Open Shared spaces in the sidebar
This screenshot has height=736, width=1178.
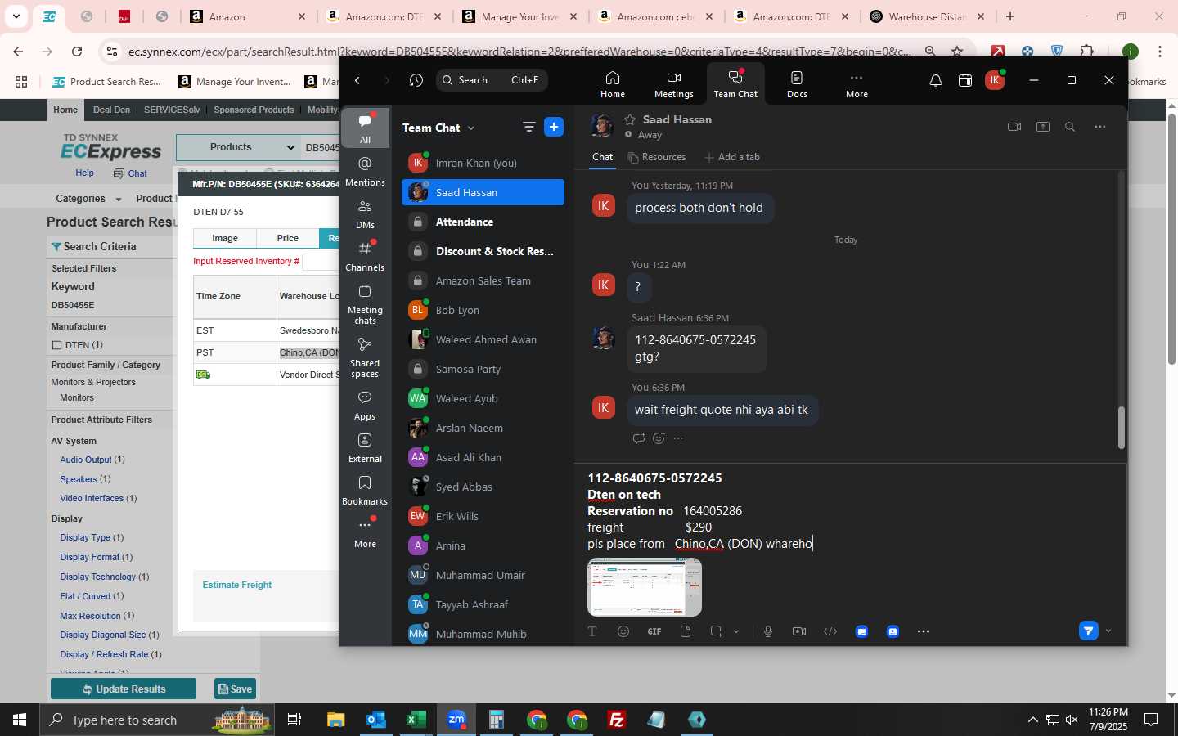pos(365,357)
